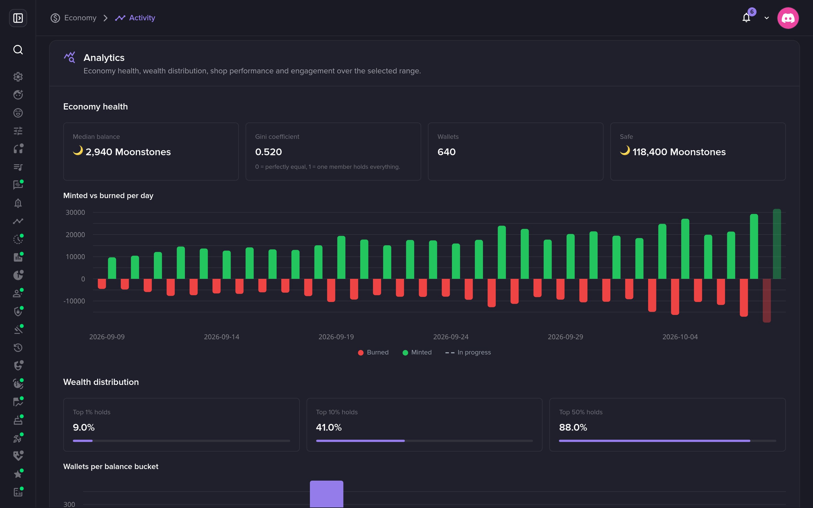Screen dimensions: 813x508
Task: Open the voice message sidebar icon
Action: (18, 185)
